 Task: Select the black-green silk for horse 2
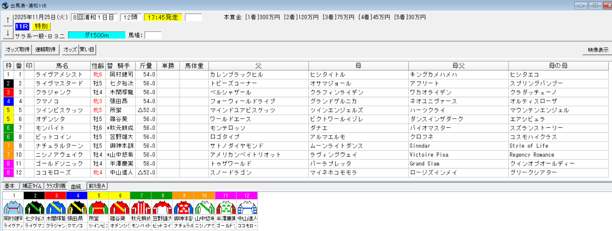(x=34, y=207)
